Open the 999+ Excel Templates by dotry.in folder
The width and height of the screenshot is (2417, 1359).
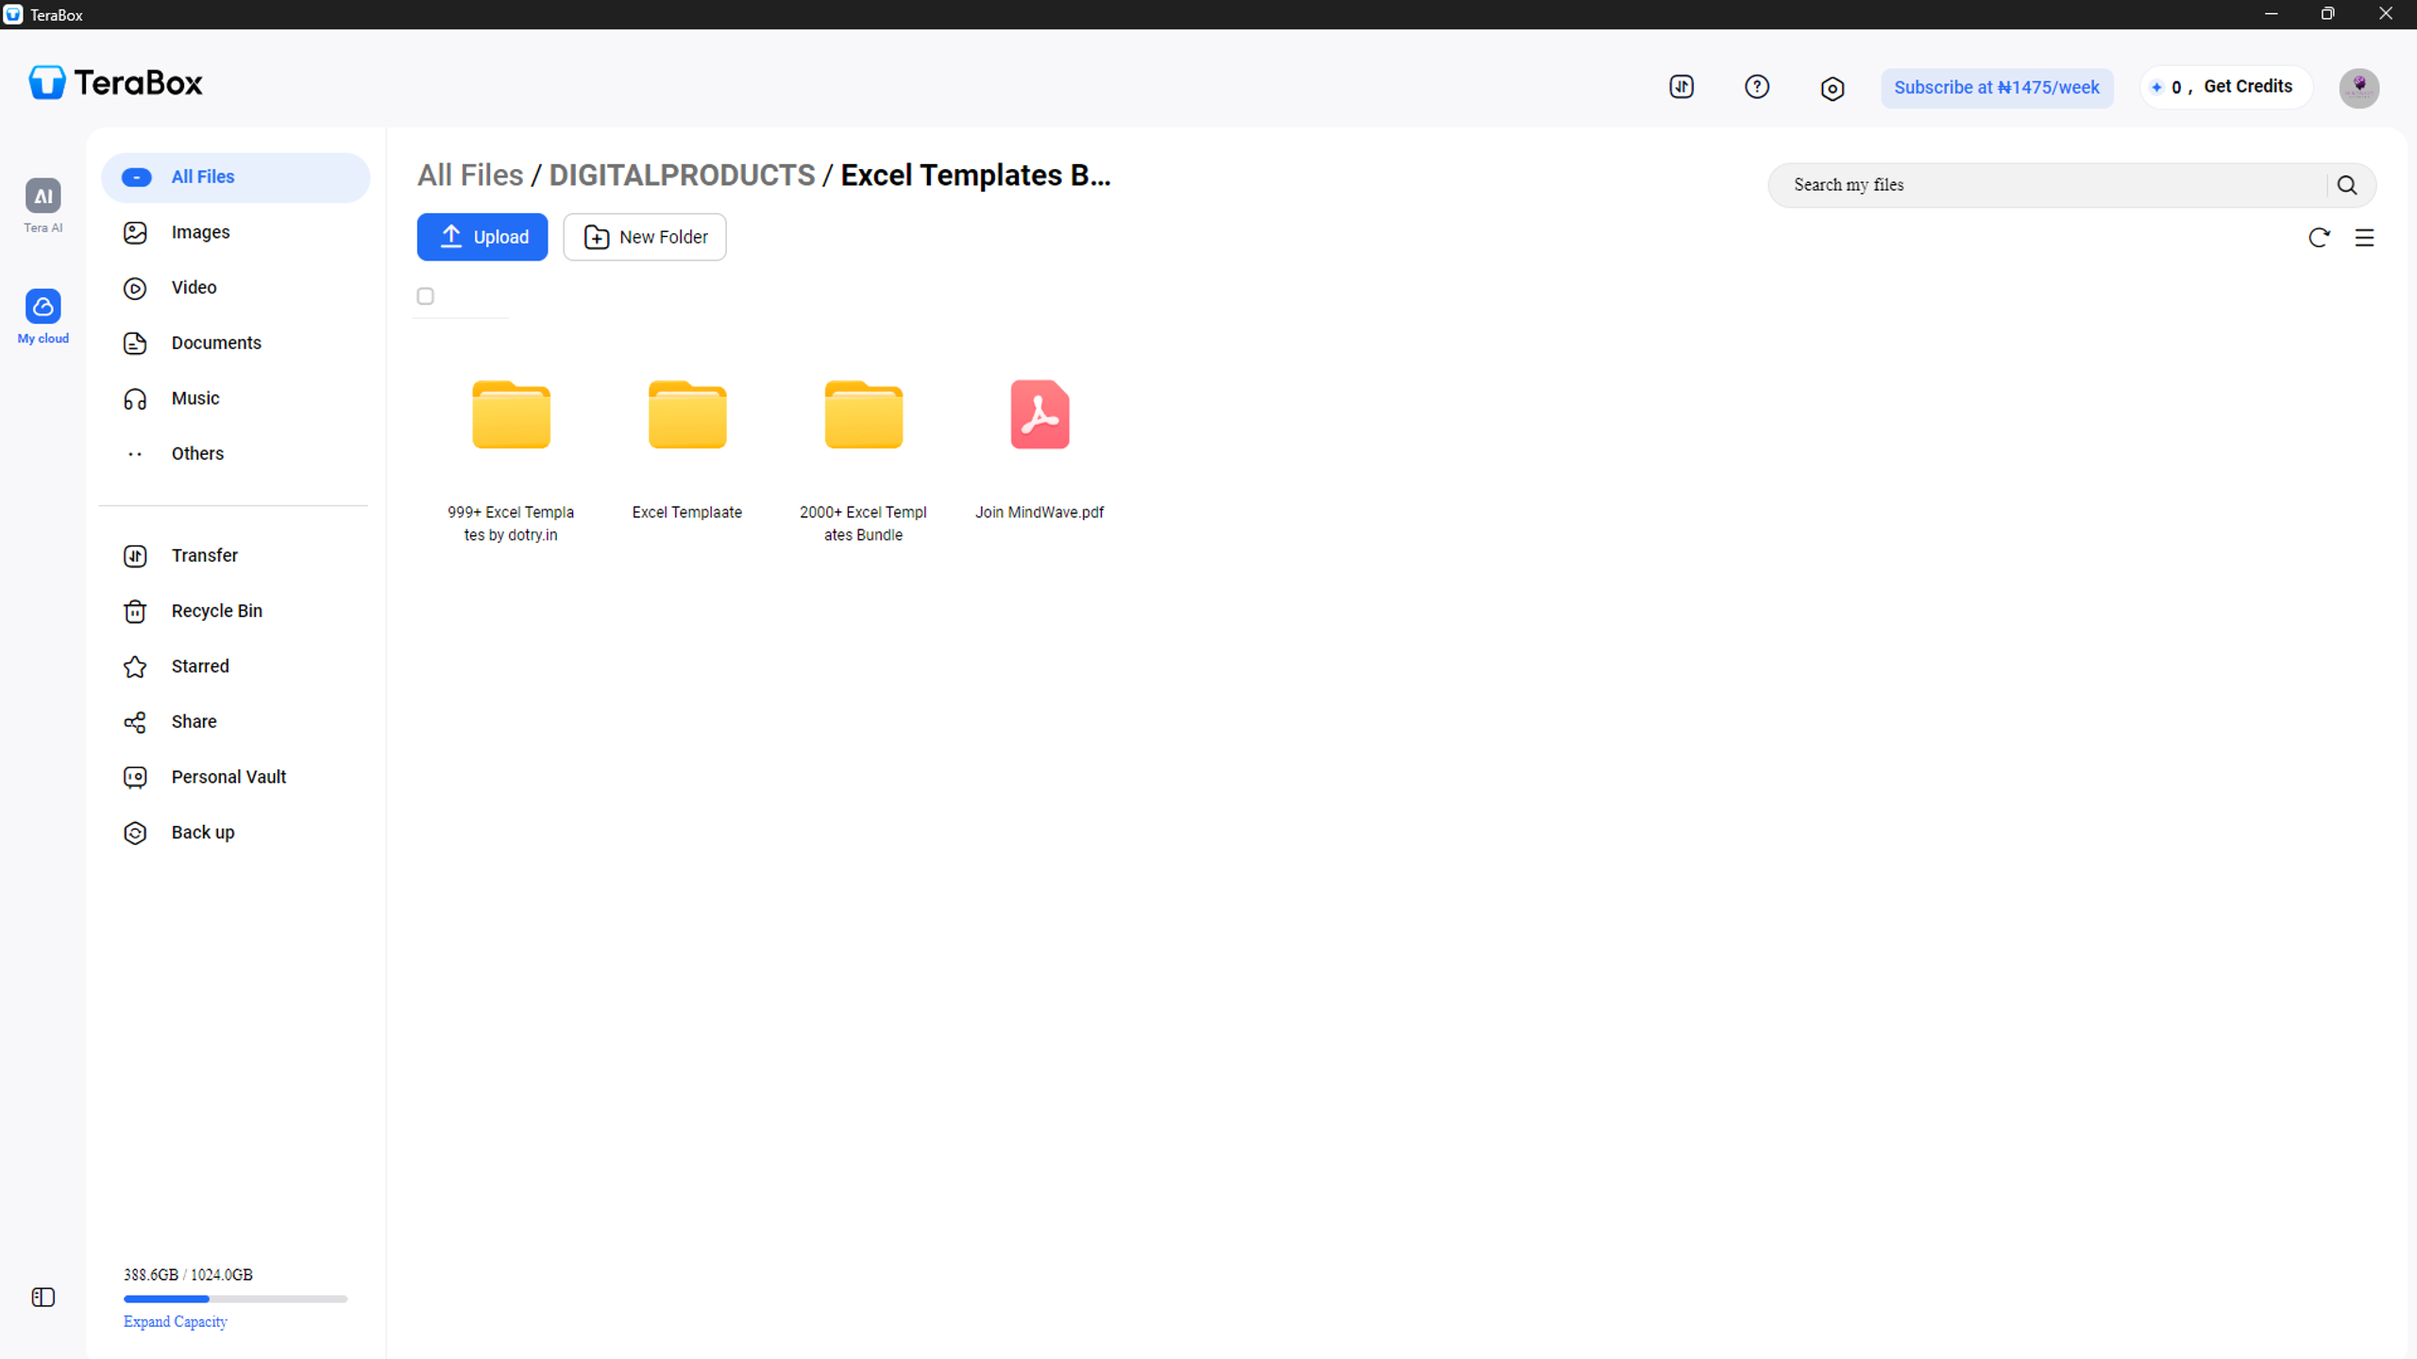coord(511,462)
